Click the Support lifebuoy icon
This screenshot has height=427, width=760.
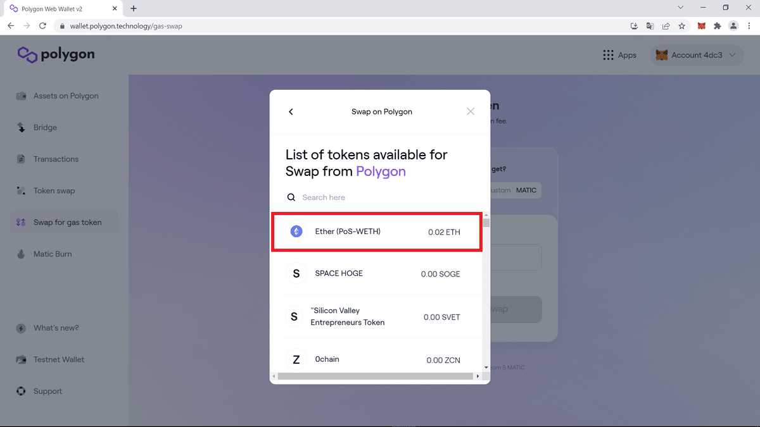click(21, 392)
